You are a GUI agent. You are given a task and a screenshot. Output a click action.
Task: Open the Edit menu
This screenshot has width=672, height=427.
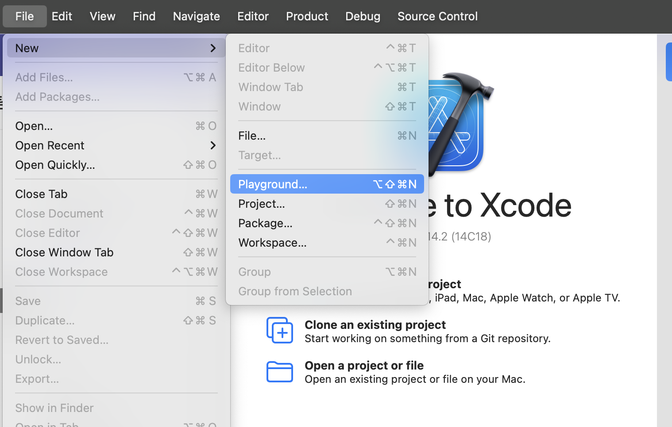coord(62,16)
